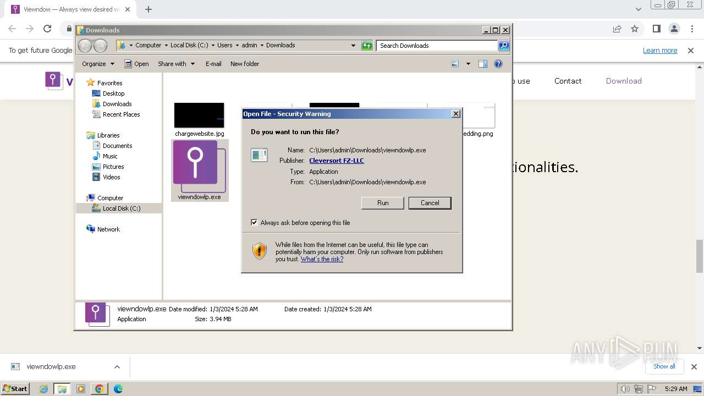Expand the Share with dropdown
This screenshot has width=704, height=396.
(177, 64)
